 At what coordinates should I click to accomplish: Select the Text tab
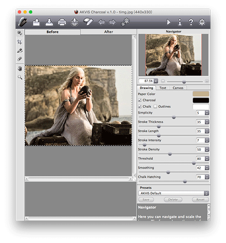(163, 88)
